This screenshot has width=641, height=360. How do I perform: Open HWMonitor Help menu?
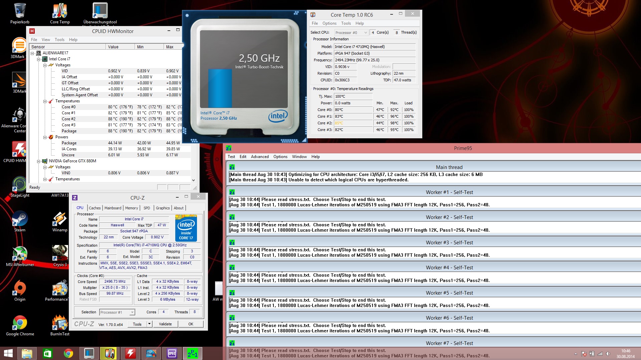(73, 39)
